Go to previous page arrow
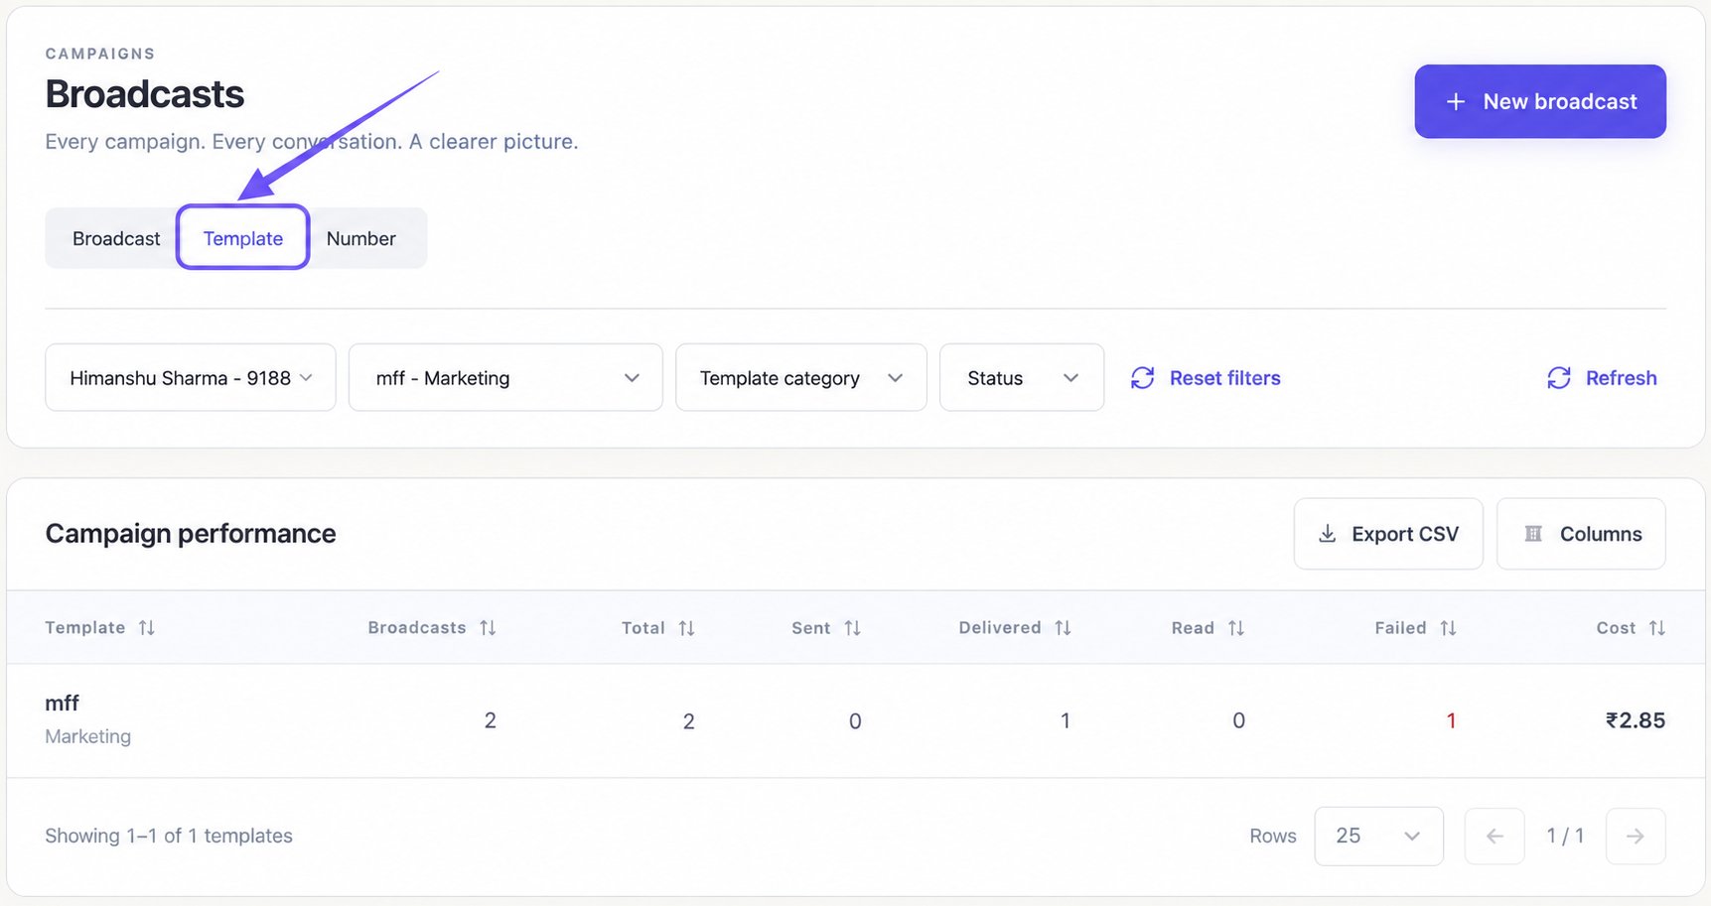 point(1495,837)
